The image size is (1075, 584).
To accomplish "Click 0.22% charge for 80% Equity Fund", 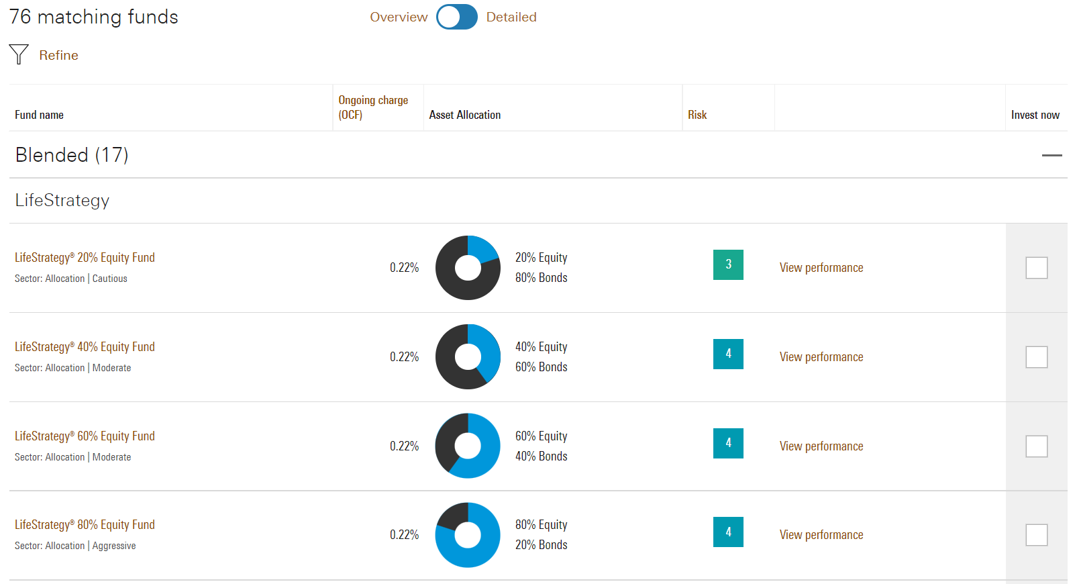I will pyautogui.click(x=404, y=534).
